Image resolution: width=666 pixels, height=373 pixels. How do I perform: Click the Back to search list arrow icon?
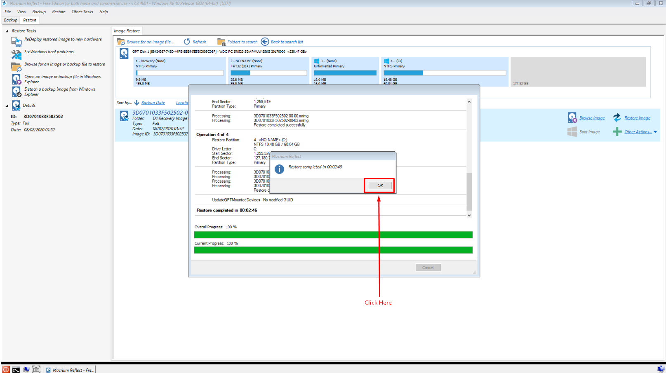click(265, 42)
